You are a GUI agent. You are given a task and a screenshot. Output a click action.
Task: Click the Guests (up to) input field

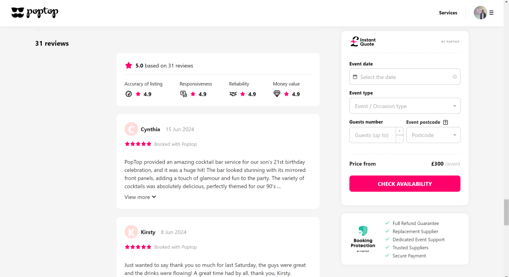pos(372,135)
